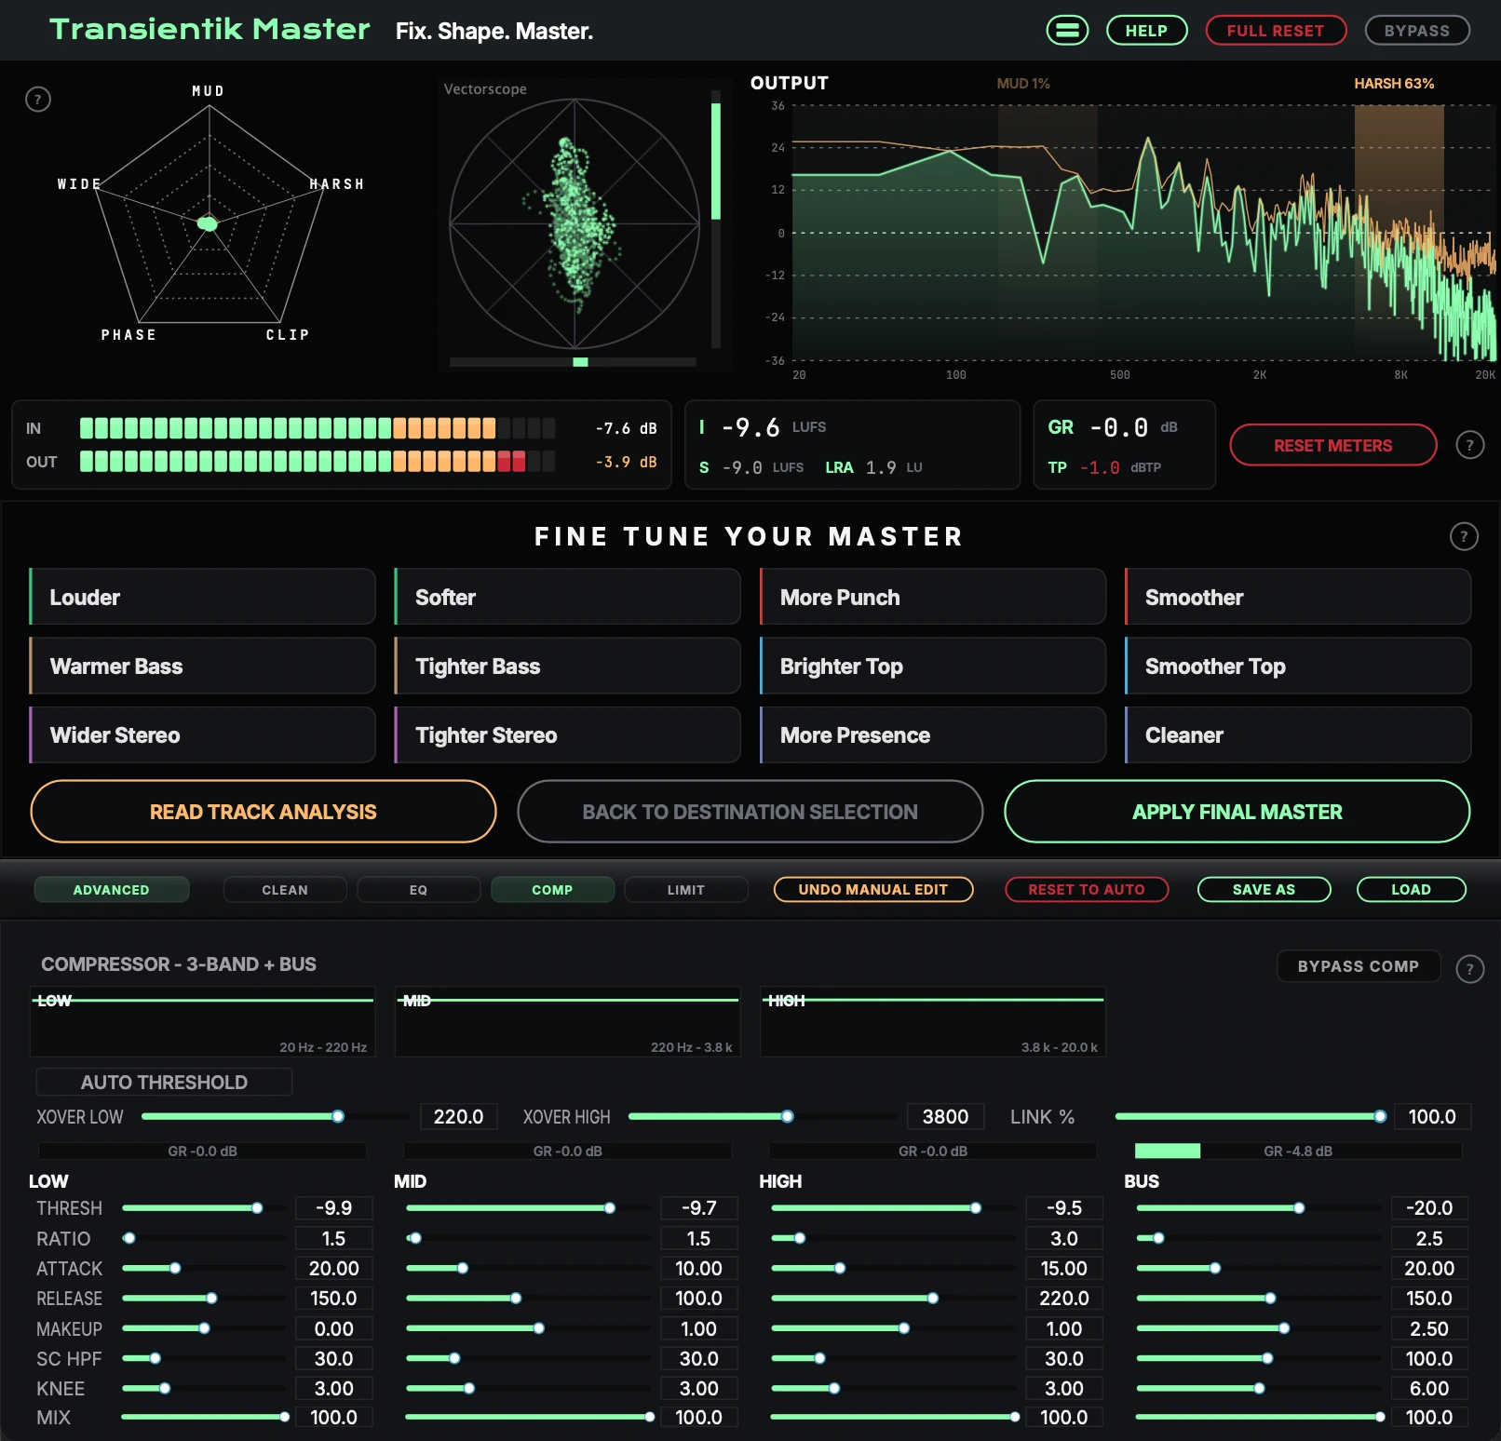The width and height of the screenshot is (1501, 1441).
Task: Click UNDO MANUAL EDIT
Action: point(873,890)
